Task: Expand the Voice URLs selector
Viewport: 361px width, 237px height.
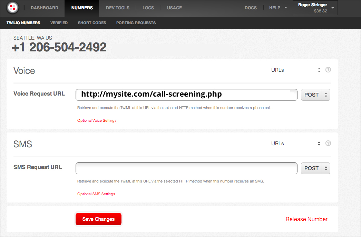Action: click(x=296, y=70)
